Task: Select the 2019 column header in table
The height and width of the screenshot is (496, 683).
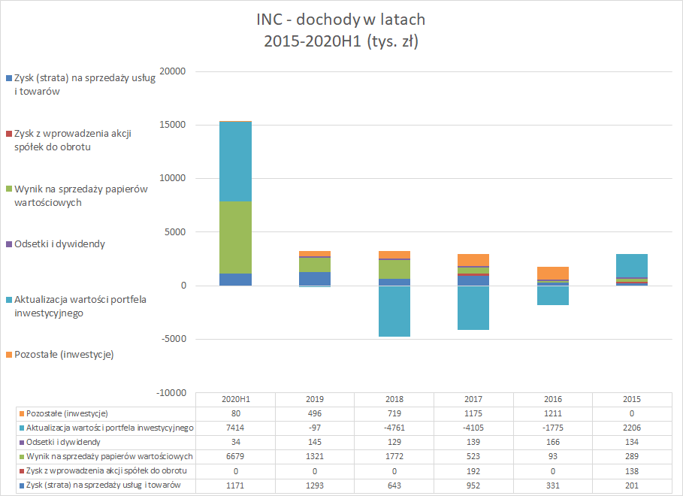Action: coord(315,399)
